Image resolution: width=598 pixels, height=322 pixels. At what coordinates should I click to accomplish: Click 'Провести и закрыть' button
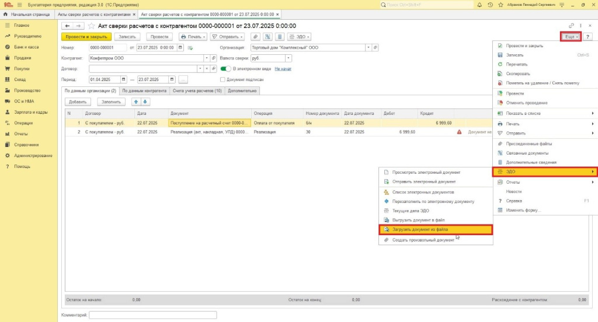(86, 36)
